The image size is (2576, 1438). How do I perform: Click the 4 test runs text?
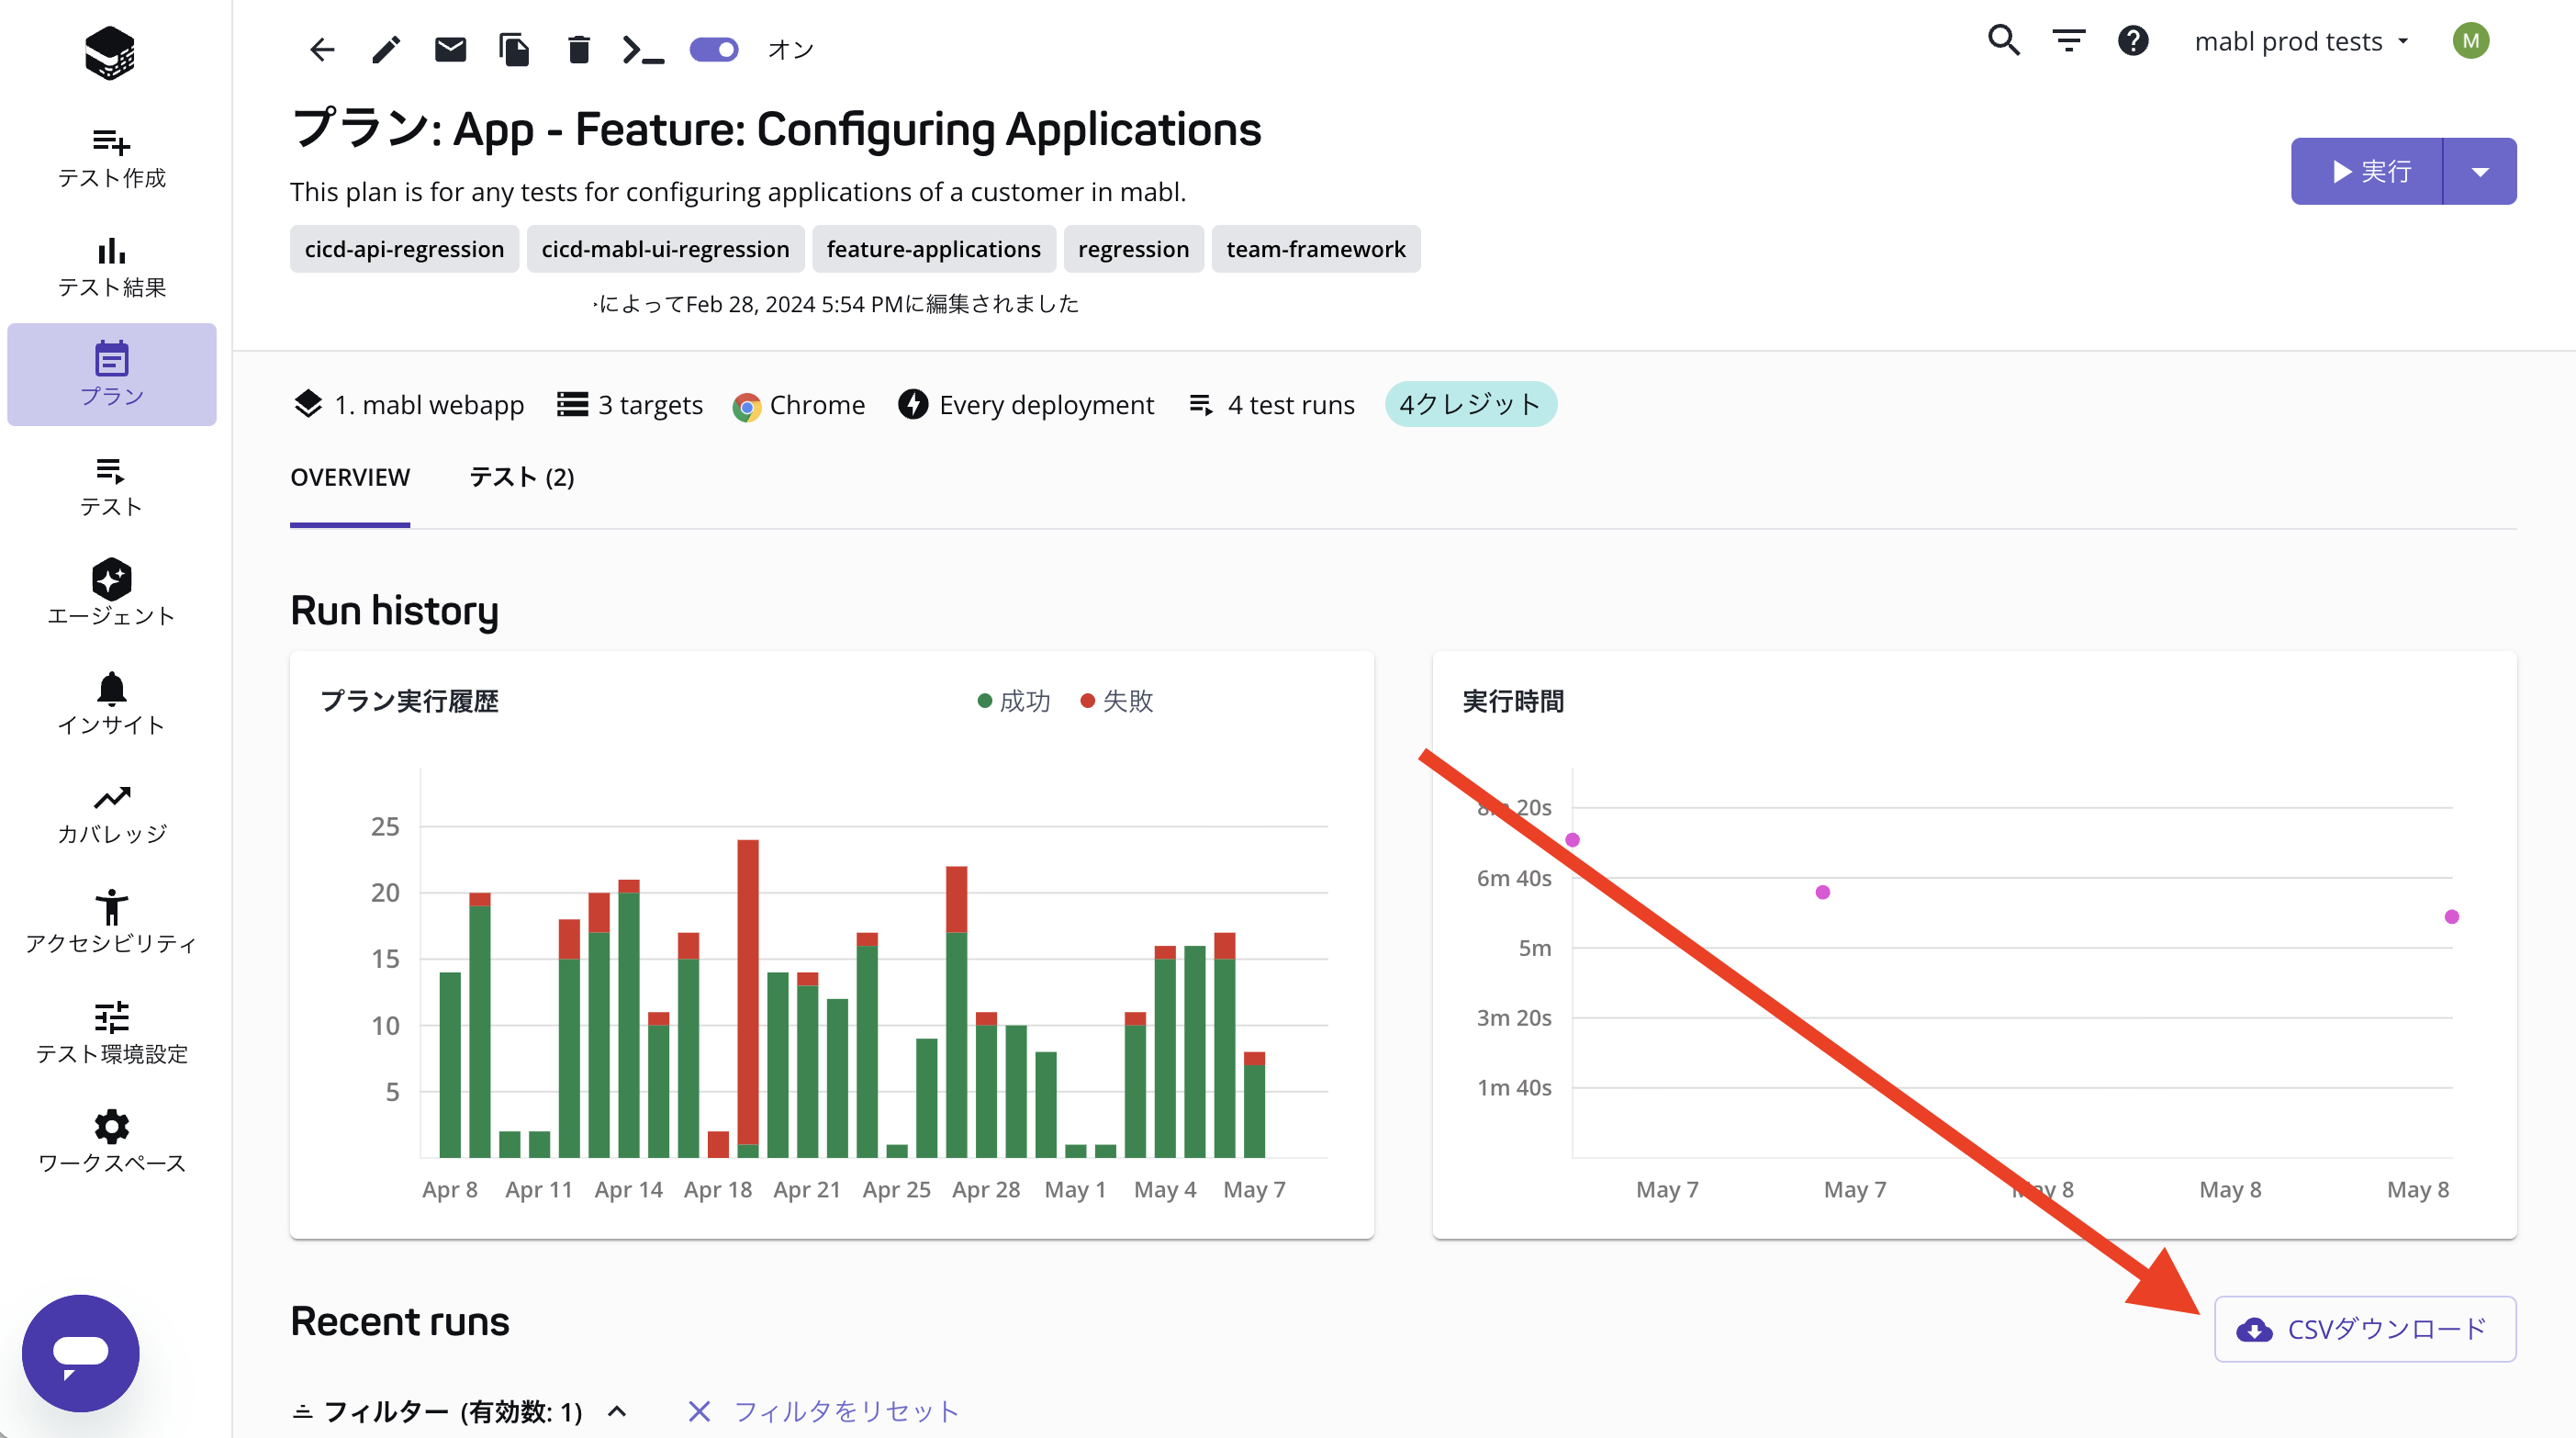click(x=1291, y=405)
